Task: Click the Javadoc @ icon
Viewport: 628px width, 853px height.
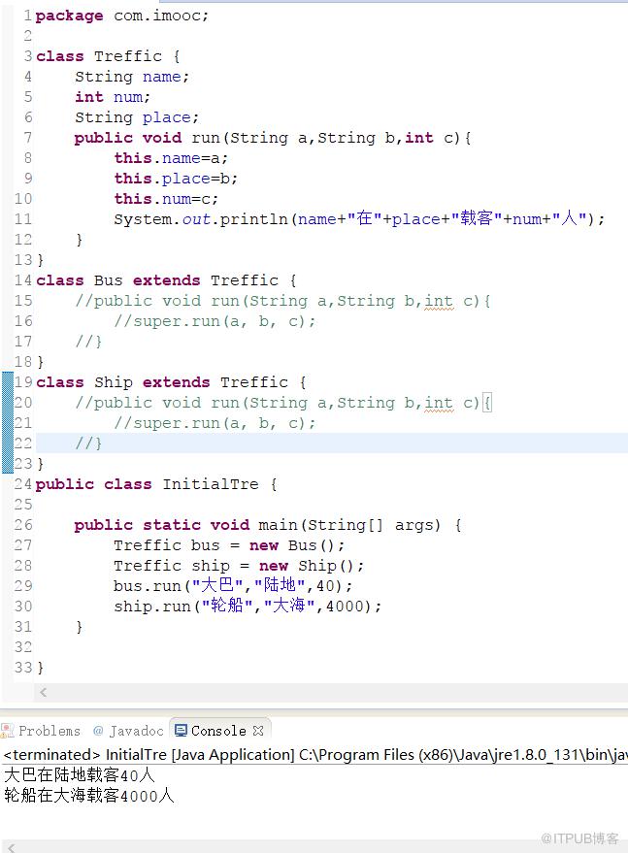Action: pos(98,731)
